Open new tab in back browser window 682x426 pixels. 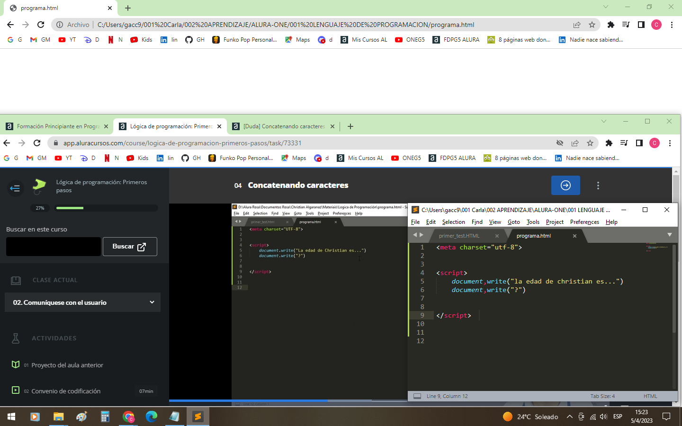pyautogui.click(x=128, y=8)
